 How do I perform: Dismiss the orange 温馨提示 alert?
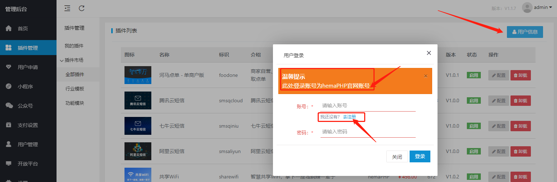(425, 76)
